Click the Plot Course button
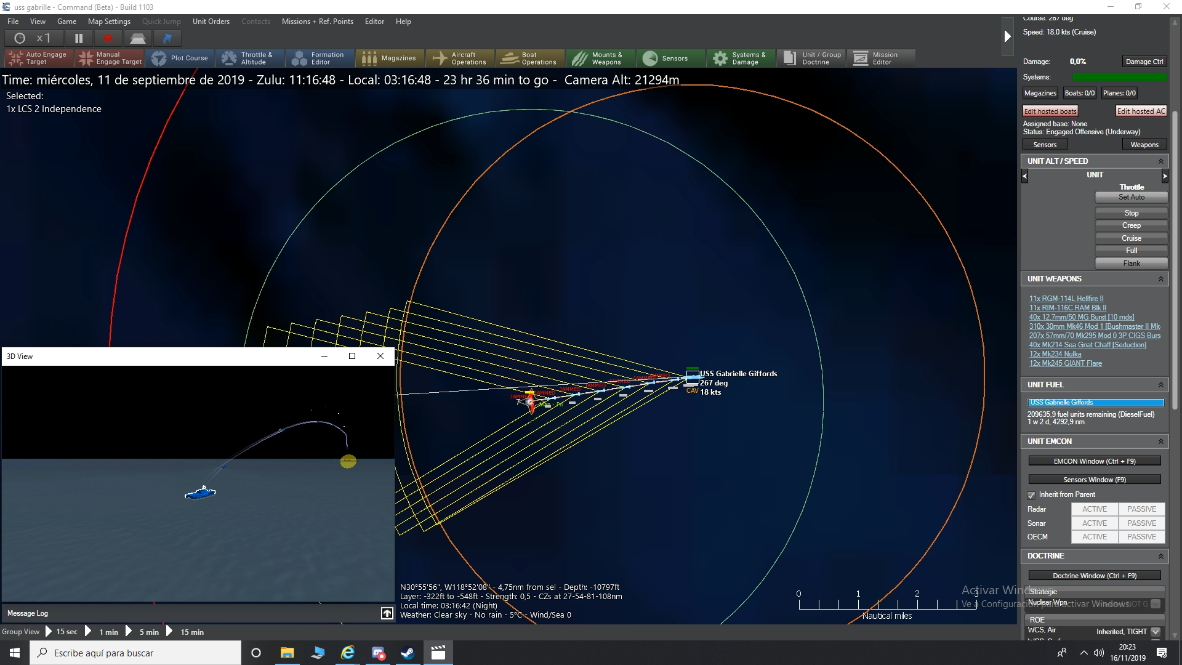The image size is (1182, 665). tap(180, 58)
